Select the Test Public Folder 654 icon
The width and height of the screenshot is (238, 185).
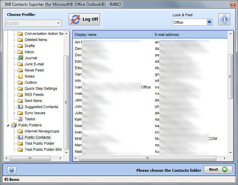20,149
